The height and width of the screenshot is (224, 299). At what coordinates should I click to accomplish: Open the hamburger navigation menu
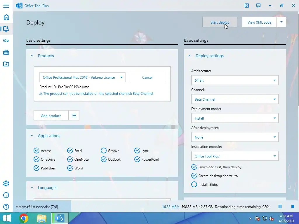tap(6, 6)
